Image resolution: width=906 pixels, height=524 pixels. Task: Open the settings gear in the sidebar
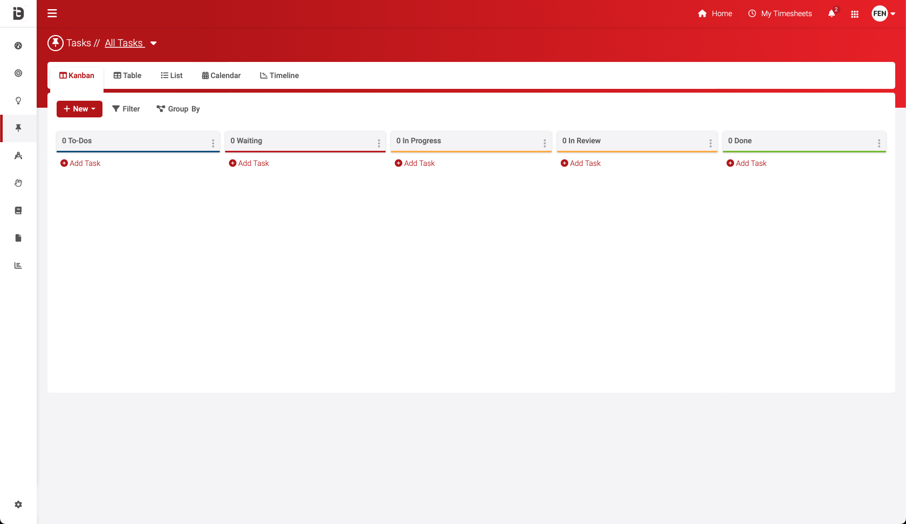point(18,505)
